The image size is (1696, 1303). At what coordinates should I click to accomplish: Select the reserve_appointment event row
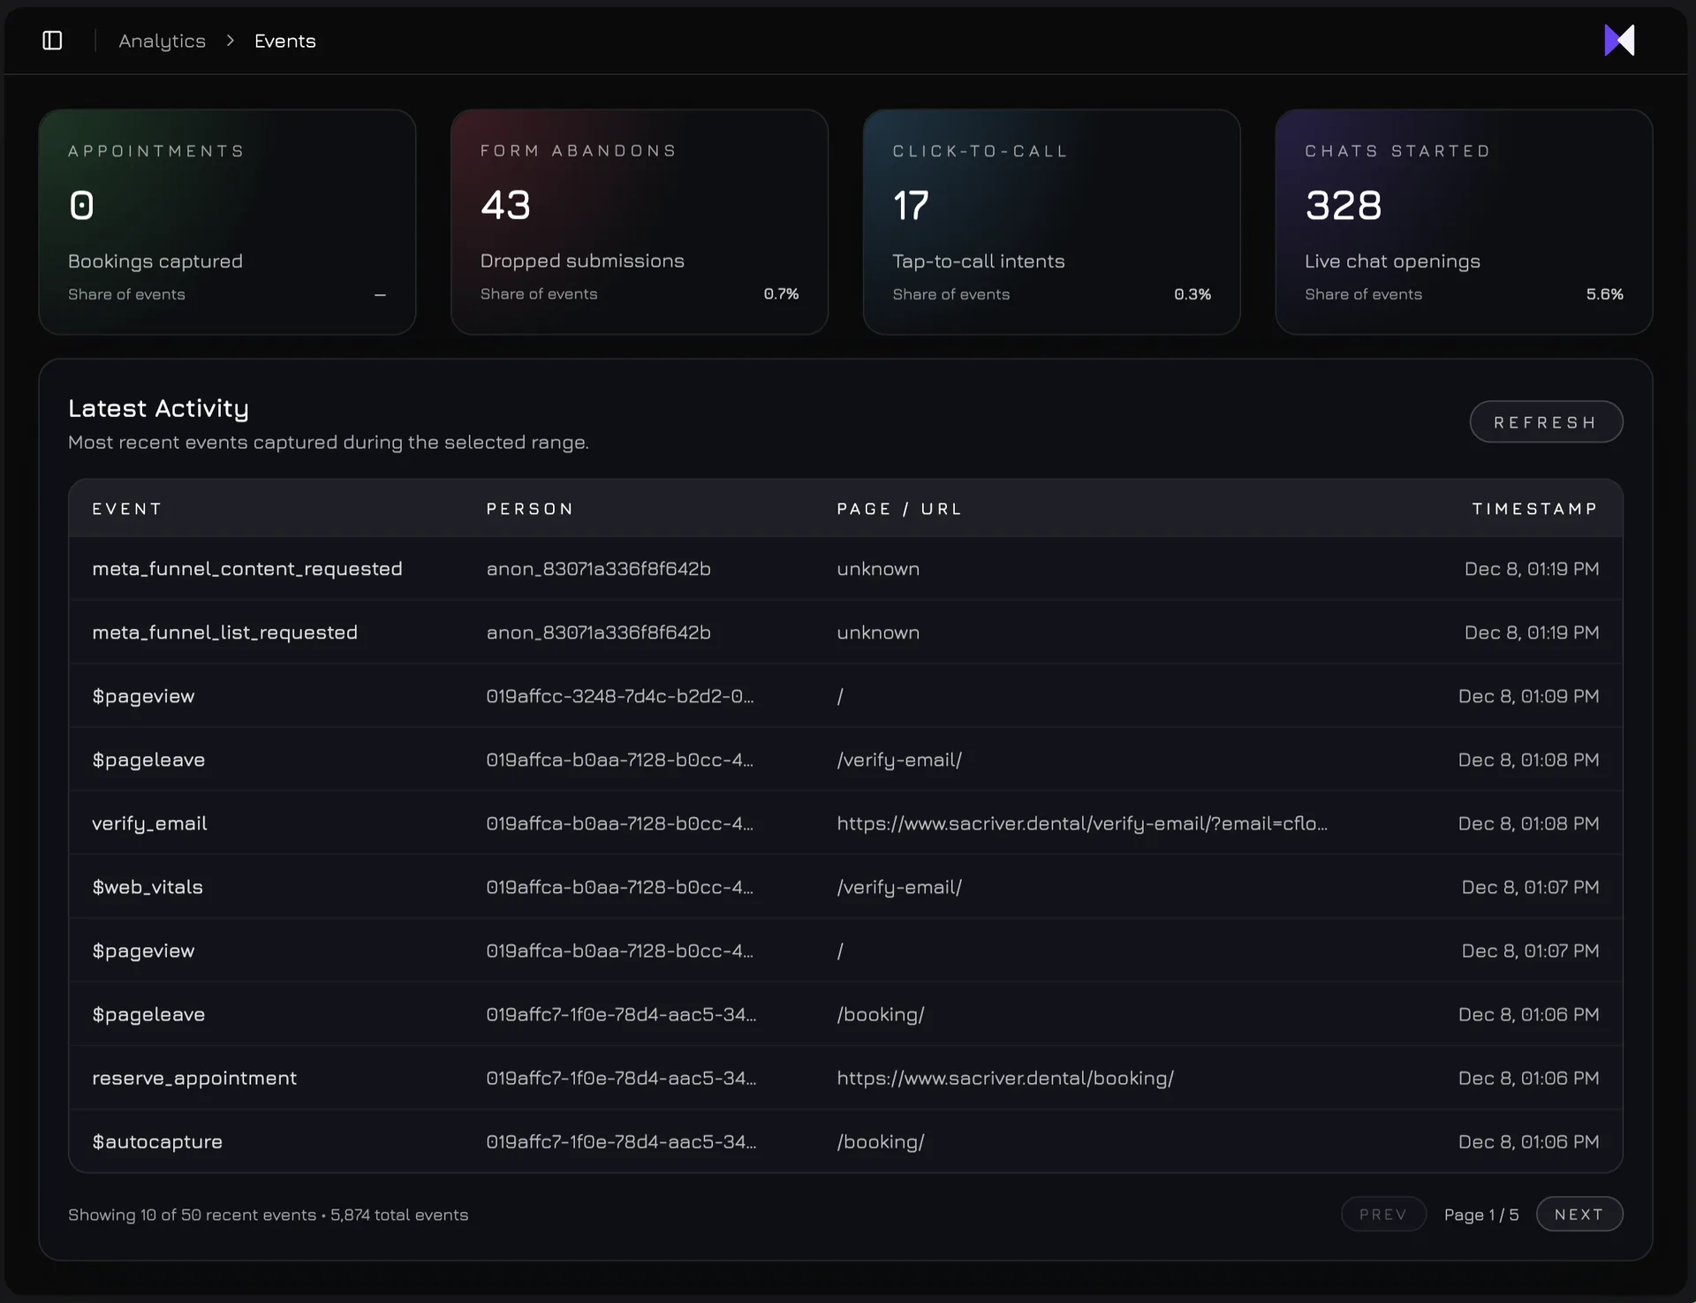pos(193,1078)
